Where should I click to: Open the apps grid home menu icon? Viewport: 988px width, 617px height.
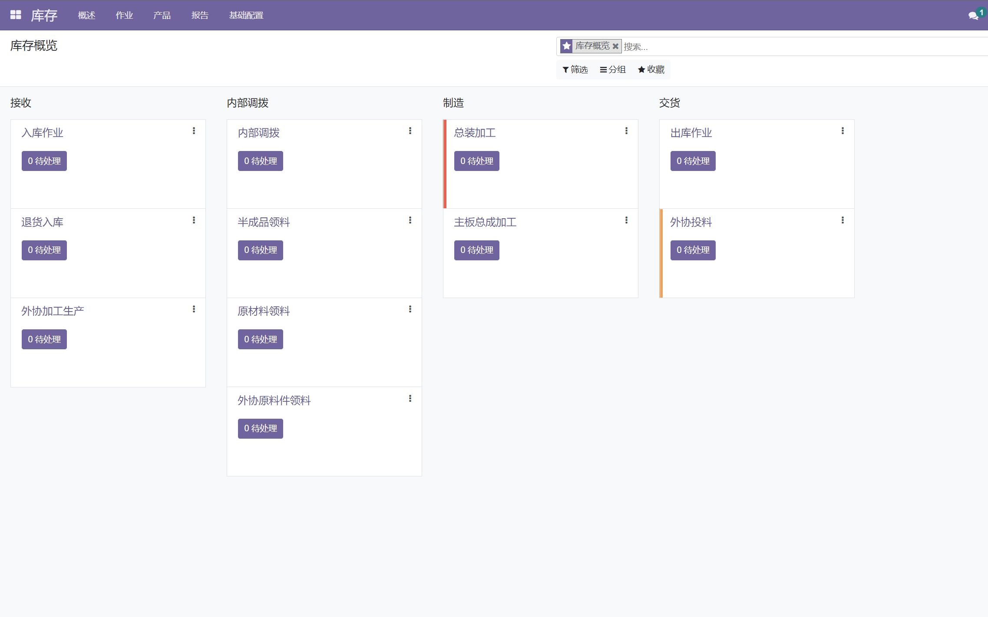(16, 15)
